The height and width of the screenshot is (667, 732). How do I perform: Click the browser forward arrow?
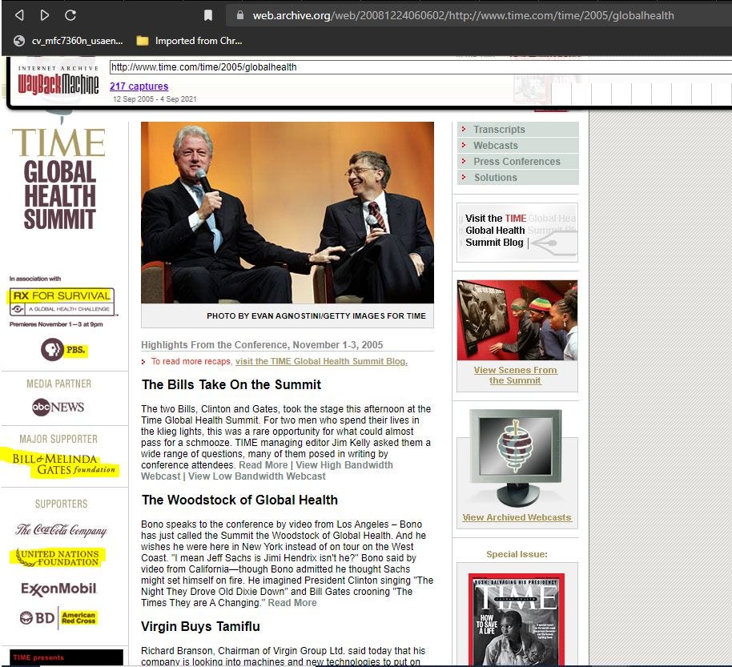[x=45, y=15]
